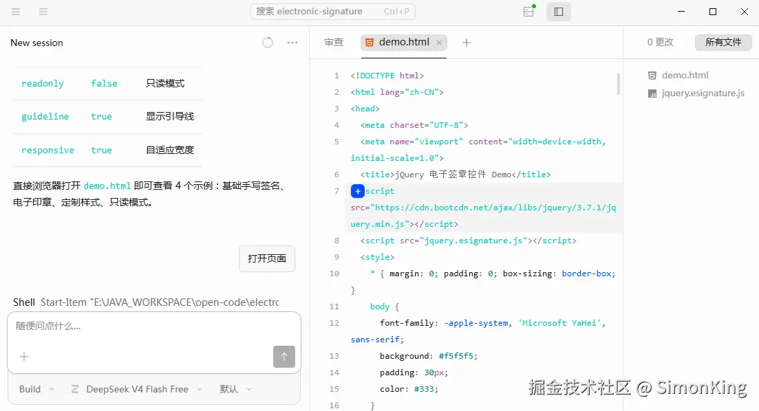This screenshot has width=759, height=411.
Task: Click the Shell Start-Item command line
Action: 146,302
